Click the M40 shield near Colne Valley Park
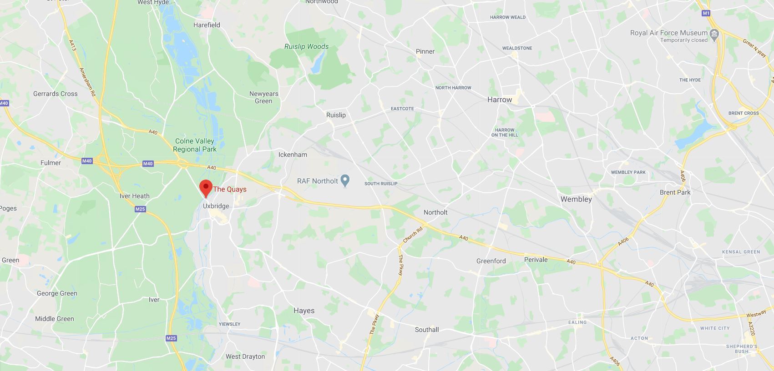Image resolution: width=774 pixels, height=371 pixels. pyautogui.click(x=148, y=164)
